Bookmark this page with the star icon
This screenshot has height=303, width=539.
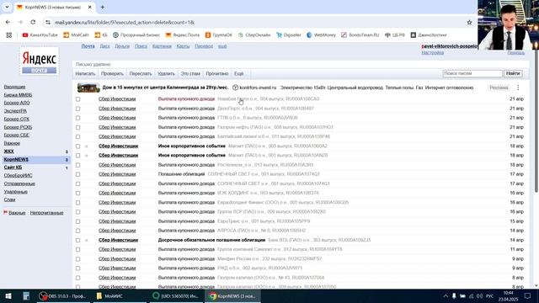[x=469, y=23]
